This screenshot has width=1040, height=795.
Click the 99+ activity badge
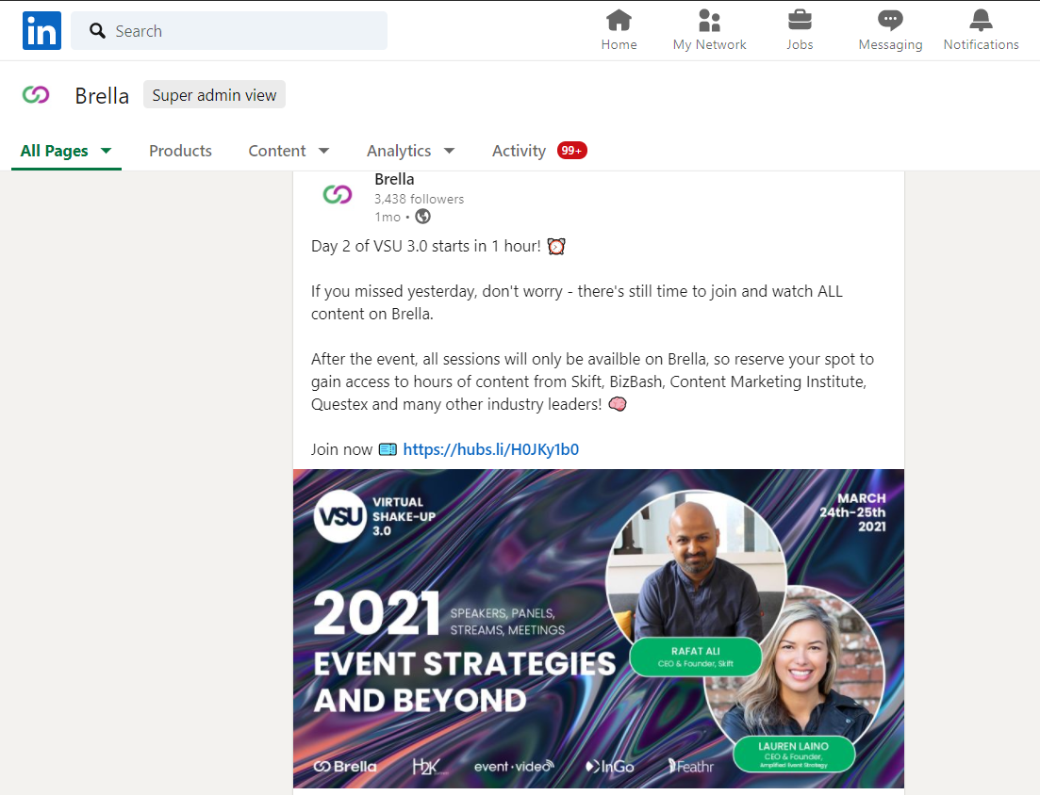tap(571, 151)
